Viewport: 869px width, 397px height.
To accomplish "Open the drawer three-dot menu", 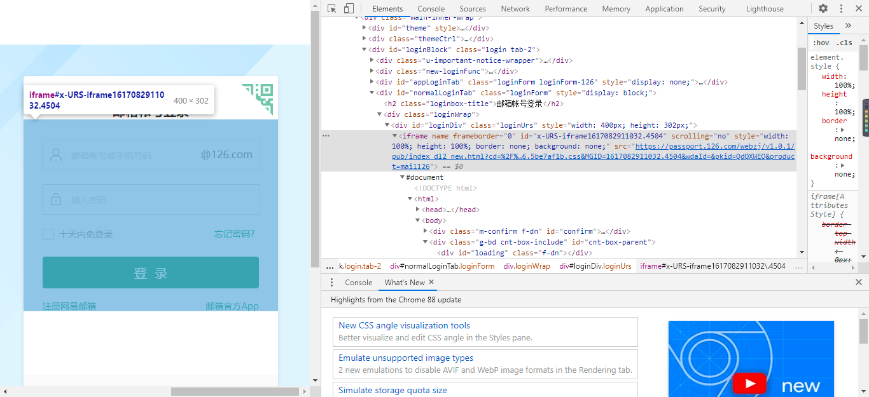I will coord(331,283).
